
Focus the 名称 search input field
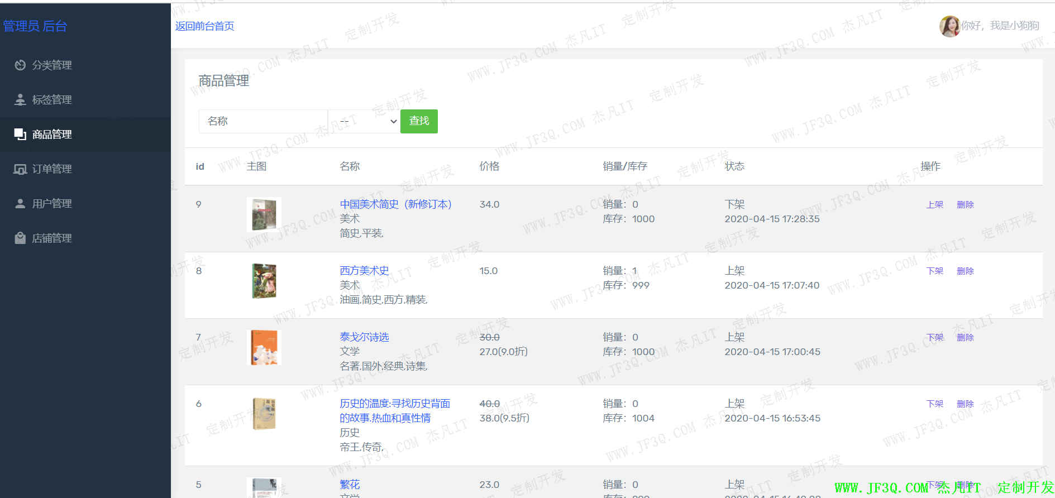[262, 121]
